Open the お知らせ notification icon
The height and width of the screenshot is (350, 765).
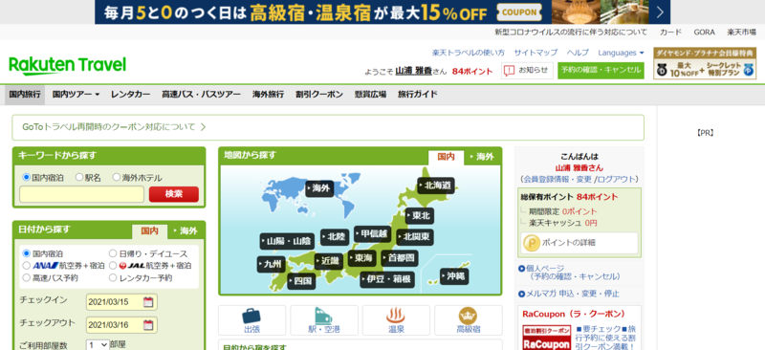click(509, 71)
